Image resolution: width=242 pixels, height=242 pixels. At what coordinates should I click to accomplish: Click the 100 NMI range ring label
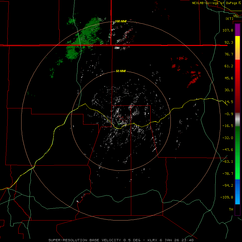tap(121, 21)
